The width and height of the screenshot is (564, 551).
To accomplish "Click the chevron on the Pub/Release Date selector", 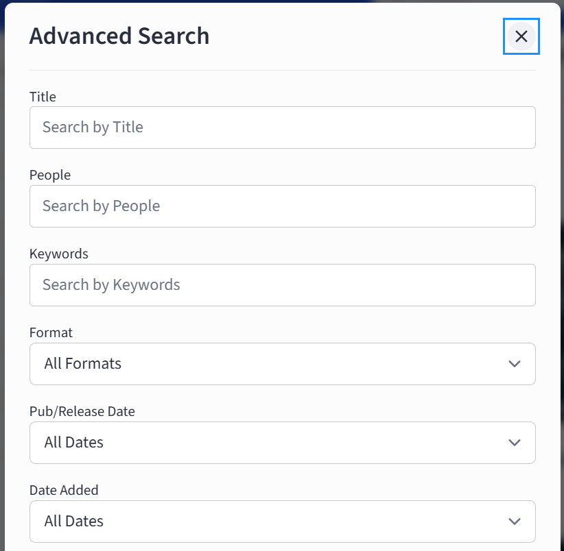I will [x=514, y=443].
